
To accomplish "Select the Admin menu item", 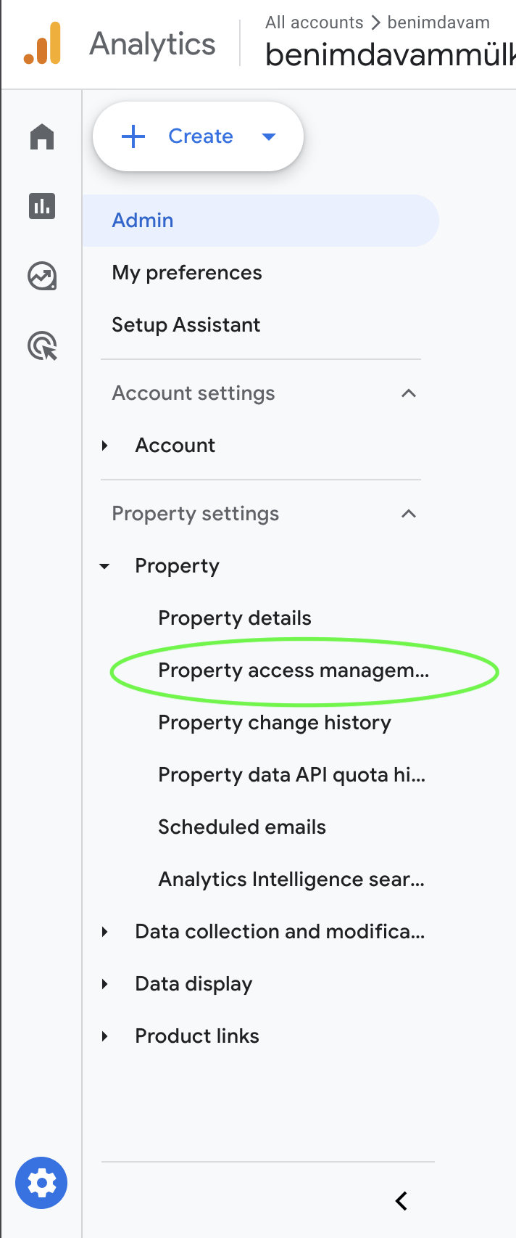I will coord(143,221).
